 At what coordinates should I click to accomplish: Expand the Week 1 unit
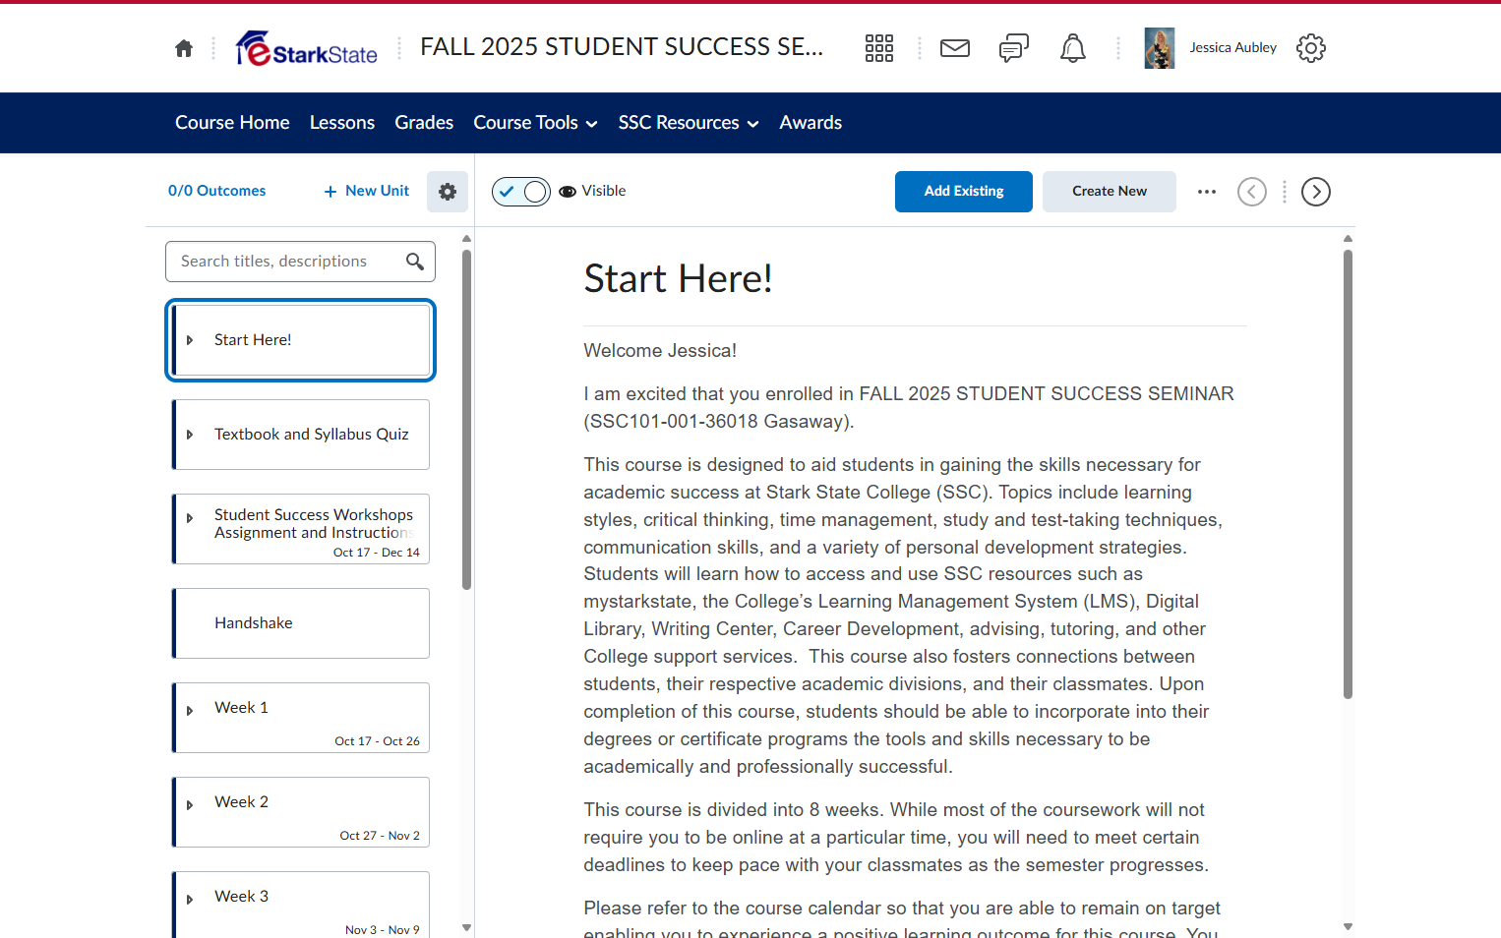[190, 711]
